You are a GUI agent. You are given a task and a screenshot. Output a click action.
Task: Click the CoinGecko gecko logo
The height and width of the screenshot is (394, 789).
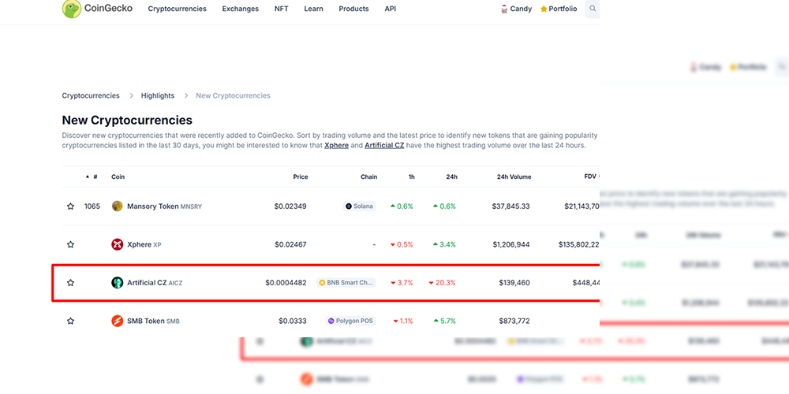[x=72, y=9]
